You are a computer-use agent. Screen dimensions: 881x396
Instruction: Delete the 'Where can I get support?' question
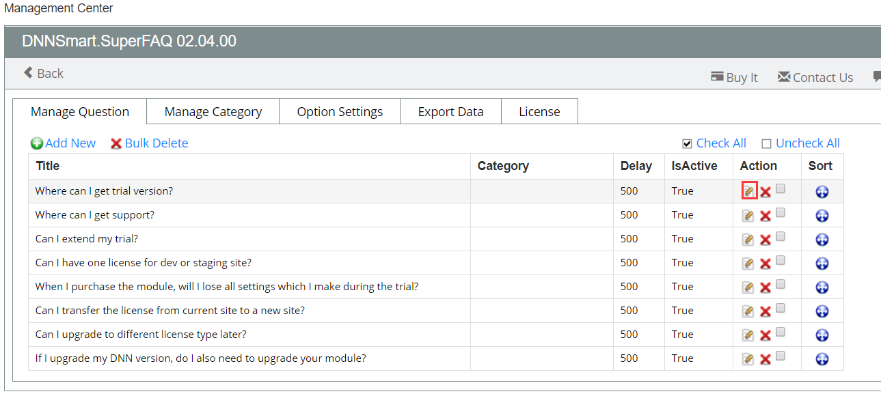tap(765, 216)
